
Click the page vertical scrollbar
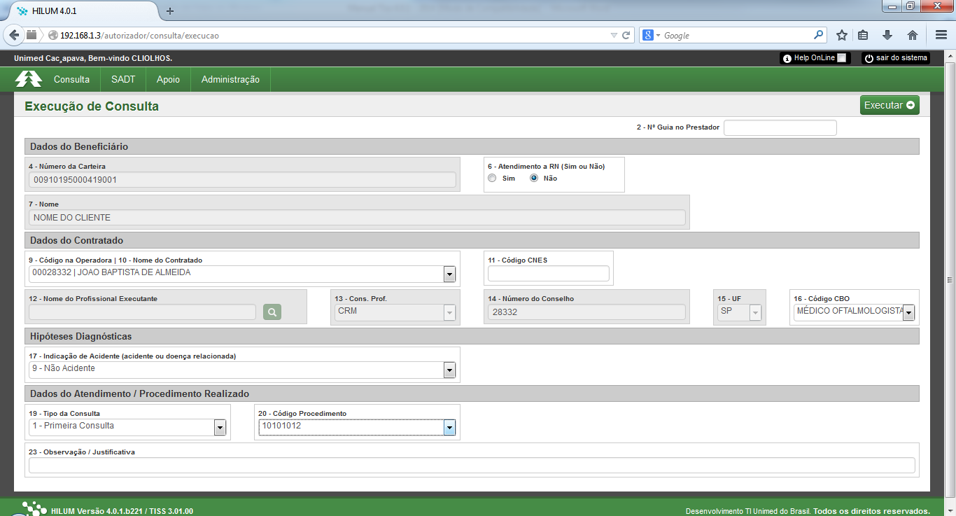point(950,279)
